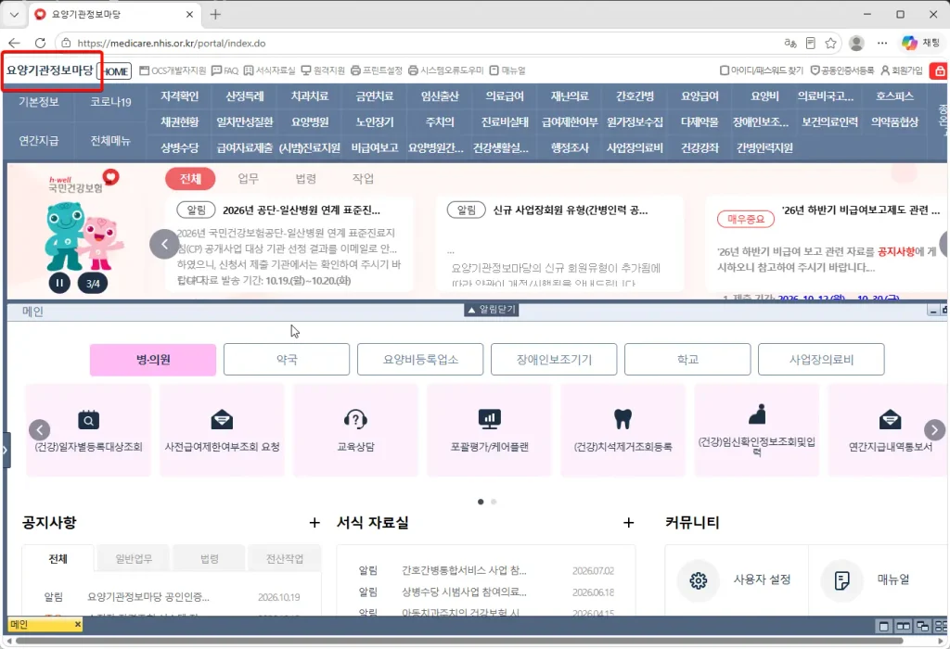Viewport: 950px width, 649px height.
Task: Open OCS개발자지원 in the top toolbar
Action: click(x=173, y=70)
